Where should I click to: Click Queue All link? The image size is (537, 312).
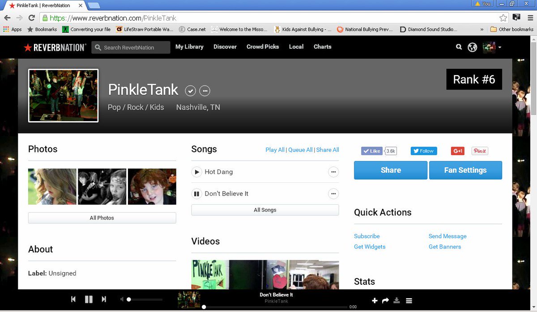click(300, 150)
